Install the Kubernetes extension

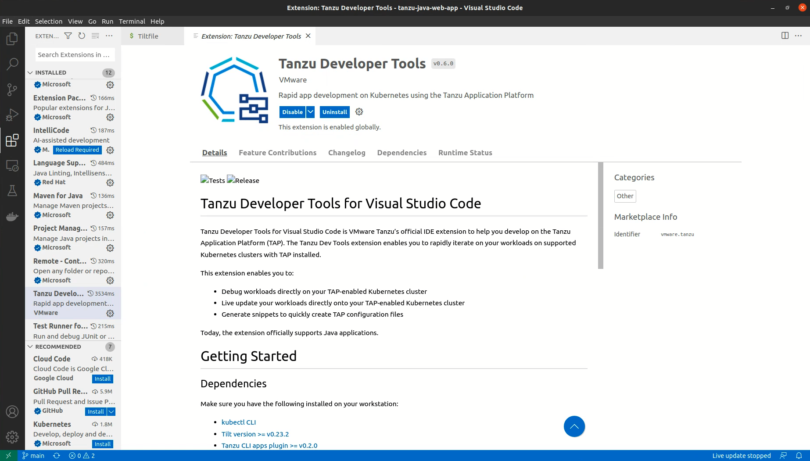click(x=103, y=444)
